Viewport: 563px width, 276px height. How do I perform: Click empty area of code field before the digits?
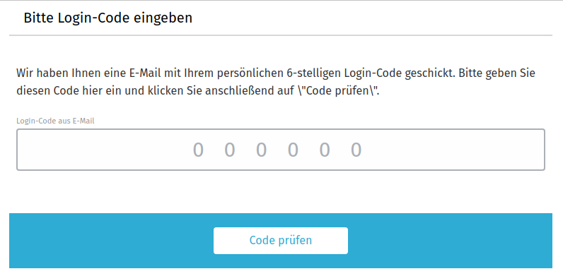[104, 150]
